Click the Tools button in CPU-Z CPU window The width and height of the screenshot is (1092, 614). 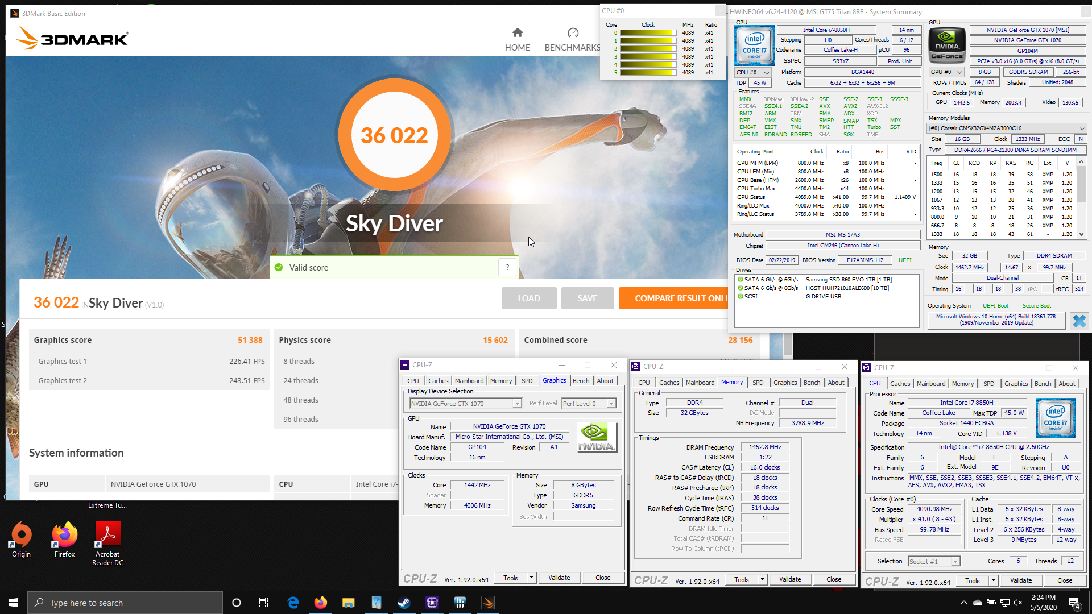point(972,580)
